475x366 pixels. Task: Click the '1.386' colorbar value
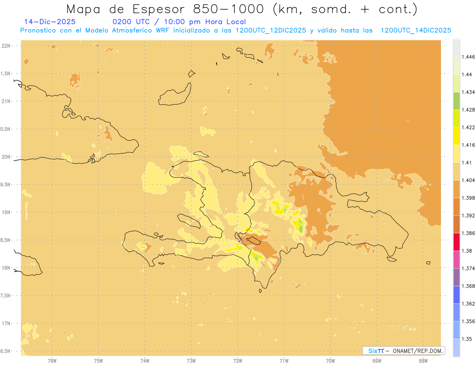pos(469,233)
